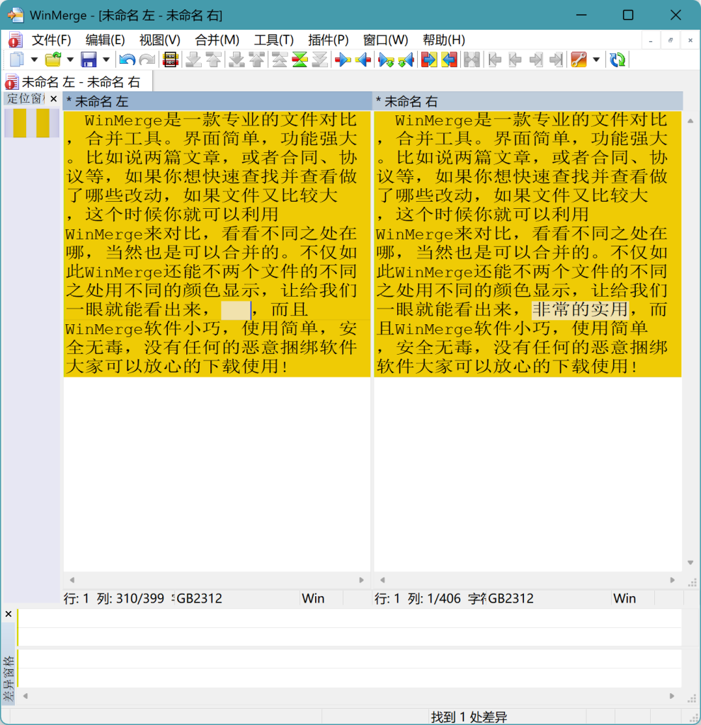Click the right pane vertical scrollbar down arrow
The height and width of the screenshot is (725, 701).
(690, 563)
